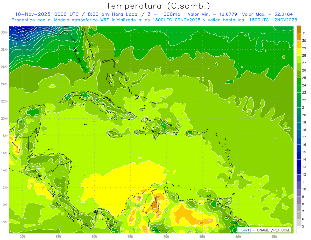The height and width of the screenshot is (240, 311).
Task: Click legend scale value 20
Action: coord(304,115)
